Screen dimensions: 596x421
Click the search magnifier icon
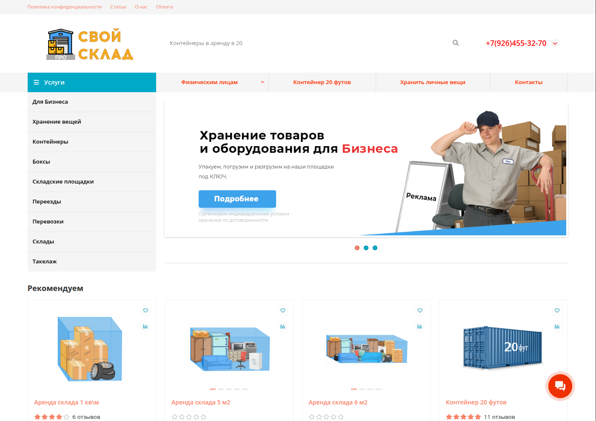pos(456,43)
